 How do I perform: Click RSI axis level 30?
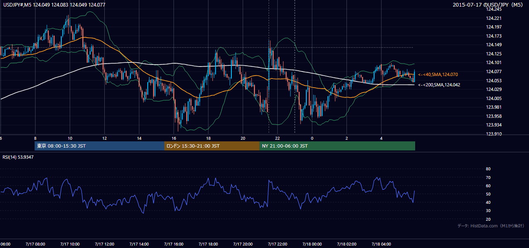tap(488, 211)
